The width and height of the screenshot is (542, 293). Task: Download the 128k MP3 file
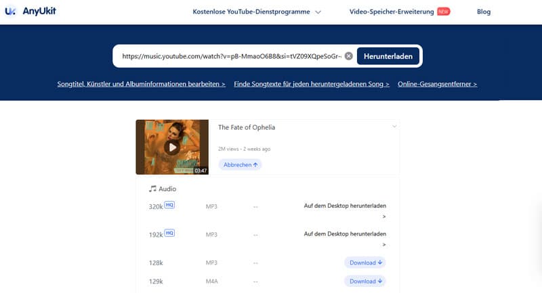pyautogui.click(x=365, y=263)
